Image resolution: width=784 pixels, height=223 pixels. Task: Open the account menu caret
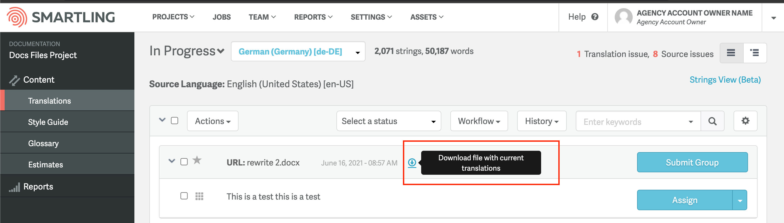[x=773, y=18]
